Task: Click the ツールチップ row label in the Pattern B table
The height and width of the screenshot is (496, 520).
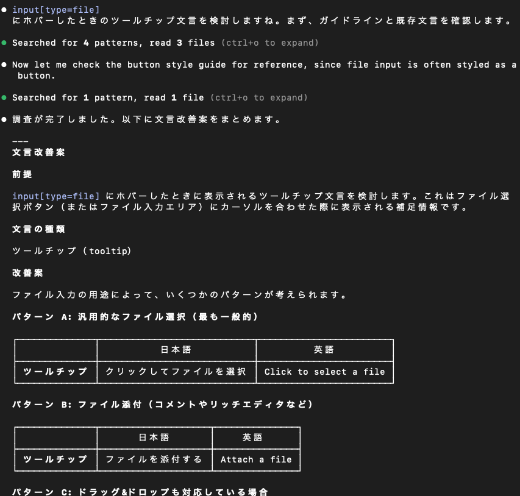Action: (x=55, y=459)
